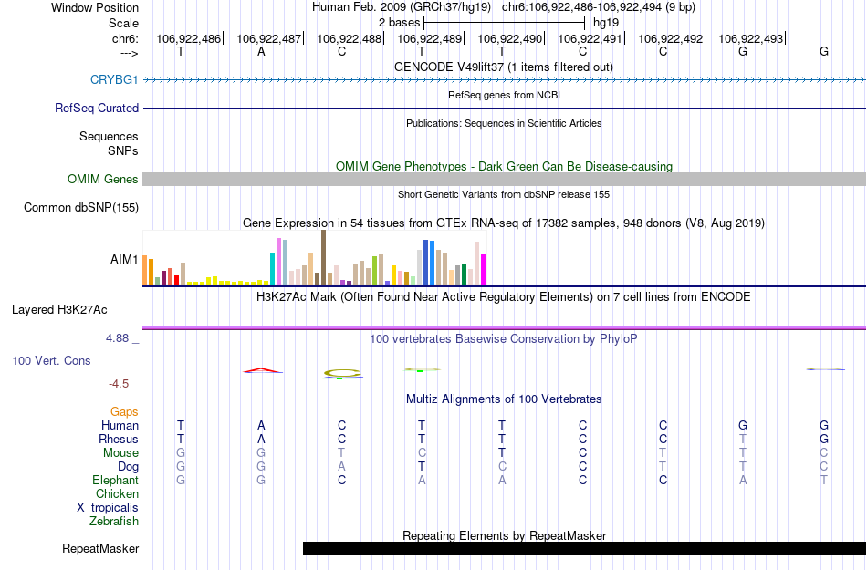Screen dimensions: 867x570
Task: Click the A base in the reference sequence row
Action: (x=261, y=51)
